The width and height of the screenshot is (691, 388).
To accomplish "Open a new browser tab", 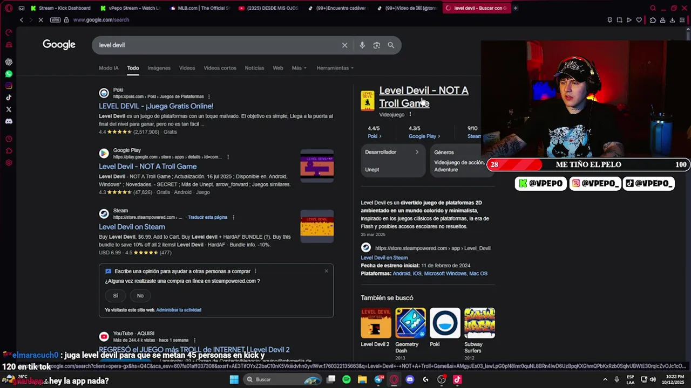I will tap(516, 8).
